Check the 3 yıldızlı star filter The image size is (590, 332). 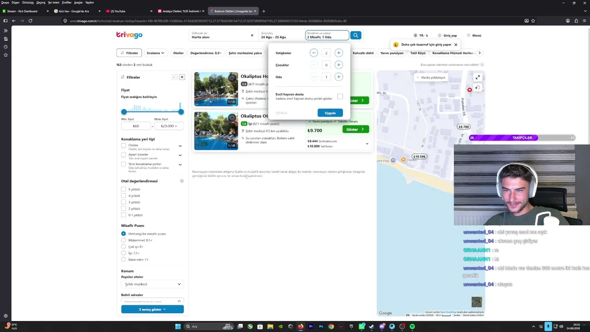coord(124,202)
